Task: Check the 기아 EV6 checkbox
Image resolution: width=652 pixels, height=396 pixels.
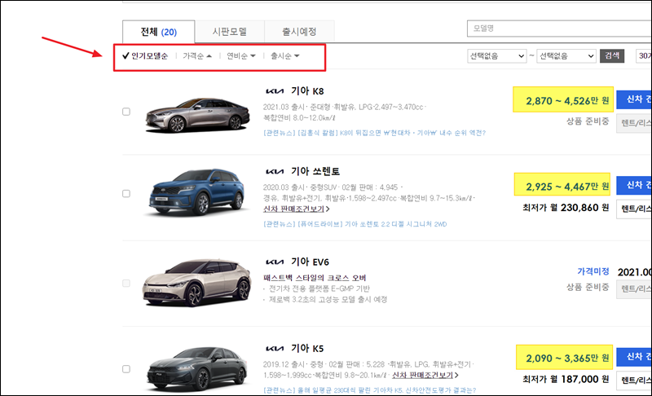Action: click(126, 284)
